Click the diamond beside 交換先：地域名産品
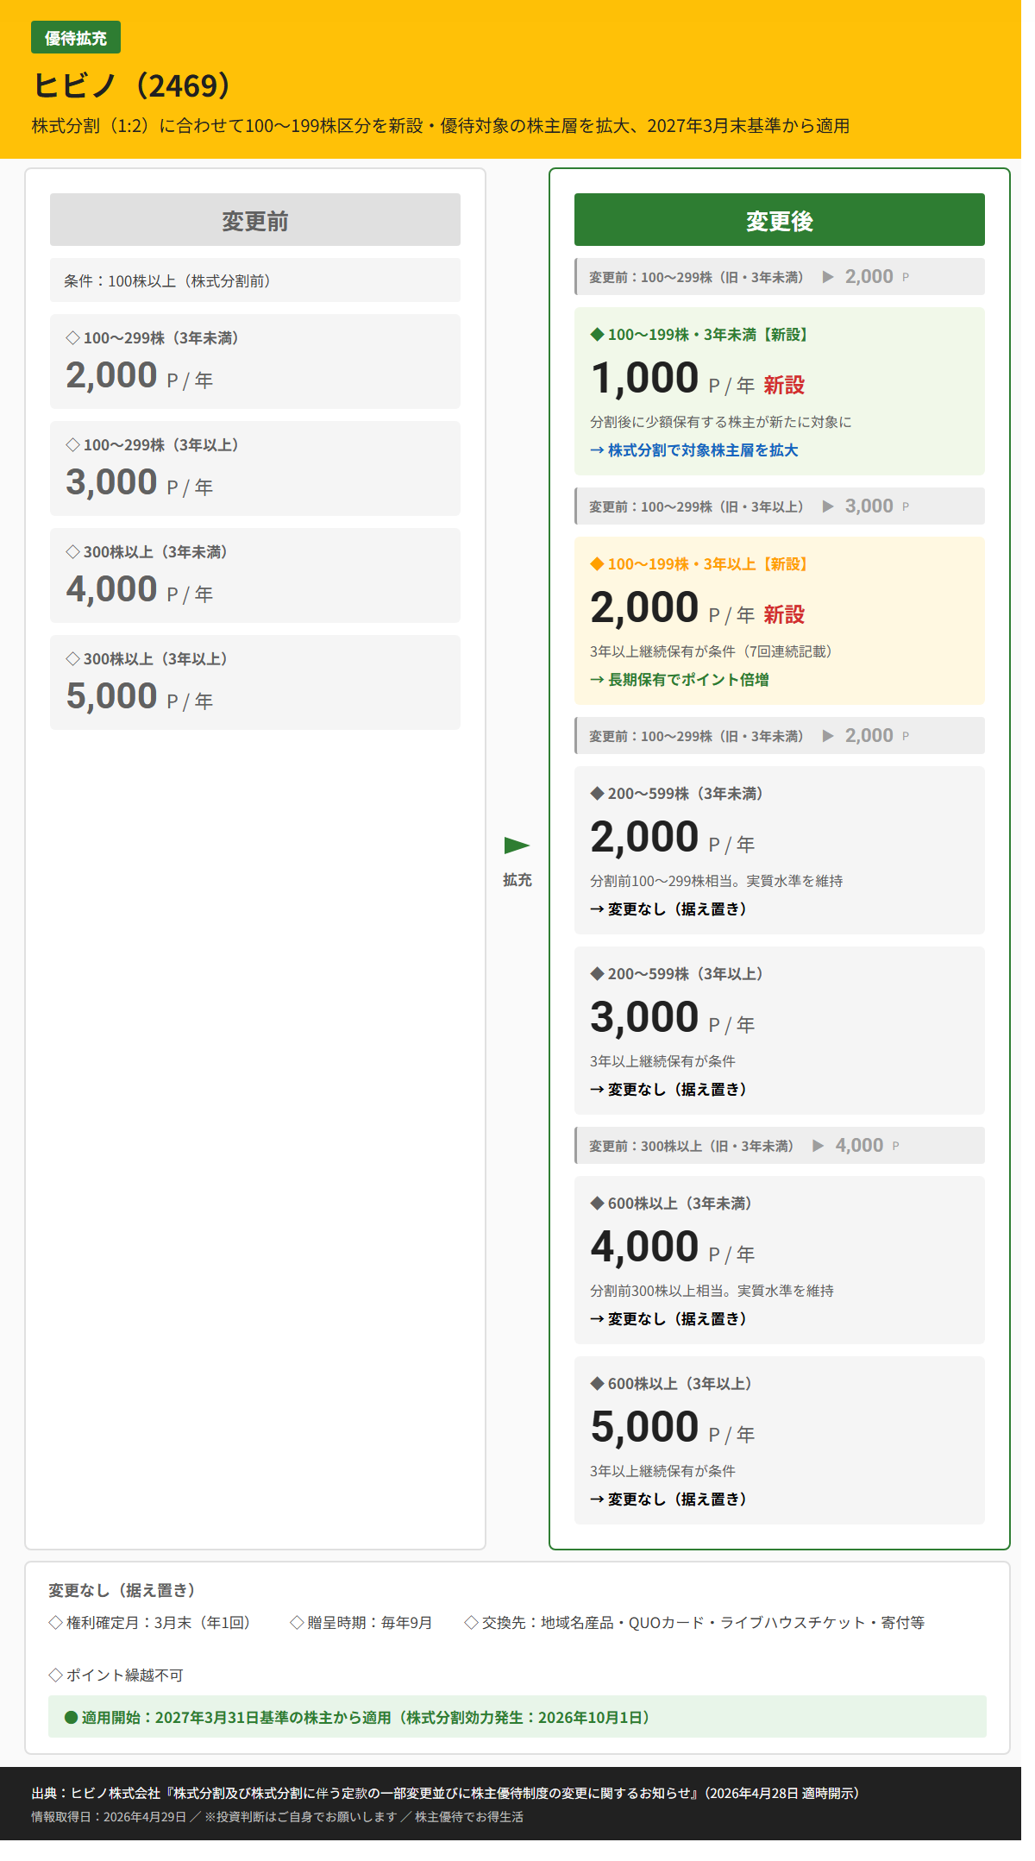The width and height of the screenshot is (1035, 1861). click(x=471, y=1623)
